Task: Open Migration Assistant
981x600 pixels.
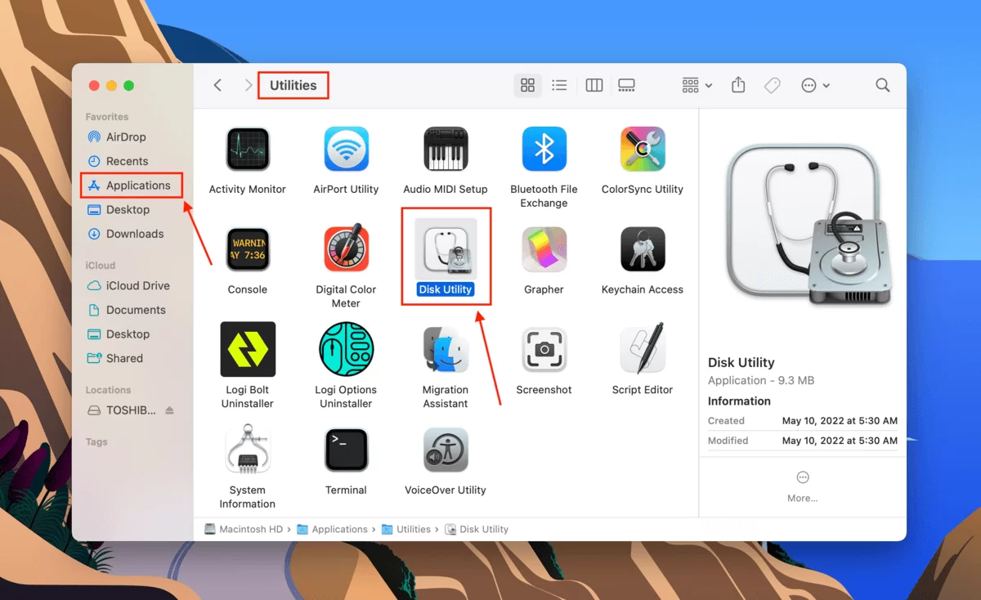Action: tap(446, 349)
